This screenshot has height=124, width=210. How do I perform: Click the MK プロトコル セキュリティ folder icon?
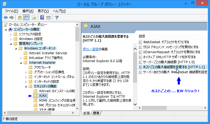[35, 105]
